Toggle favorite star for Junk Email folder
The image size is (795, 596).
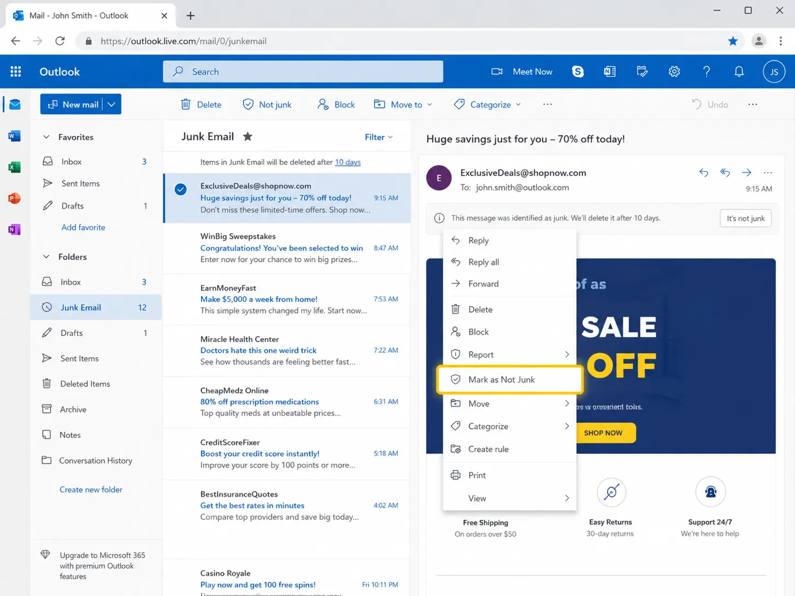pos(248,136)
